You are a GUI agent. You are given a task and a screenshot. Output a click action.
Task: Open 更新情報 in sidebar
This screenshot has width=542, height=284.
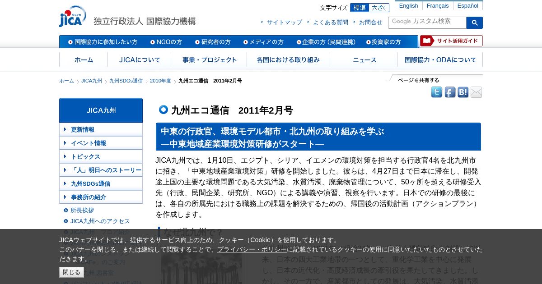point(101,129)
